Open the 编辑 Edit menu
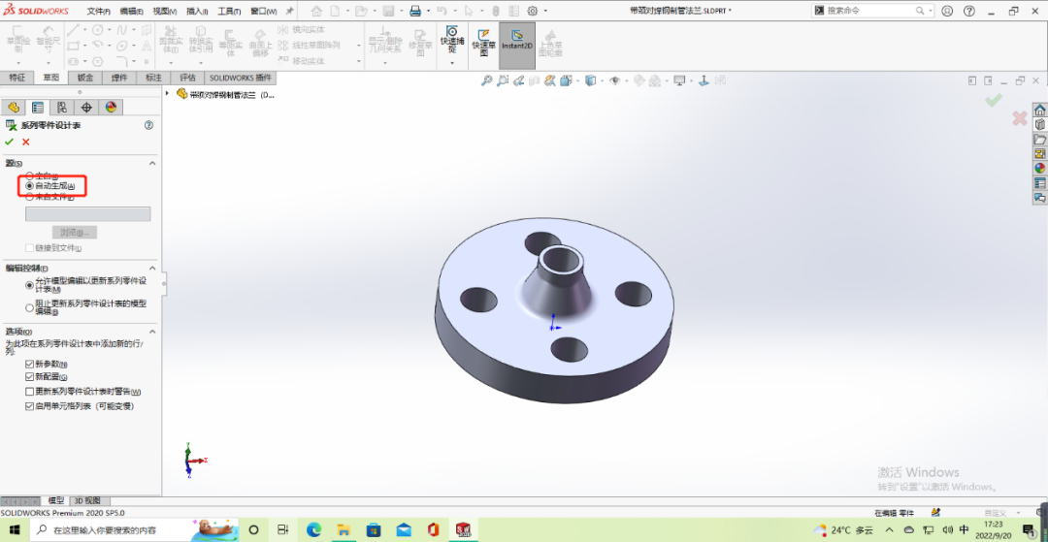The image size is (1048, 542). tap(132, 12)
